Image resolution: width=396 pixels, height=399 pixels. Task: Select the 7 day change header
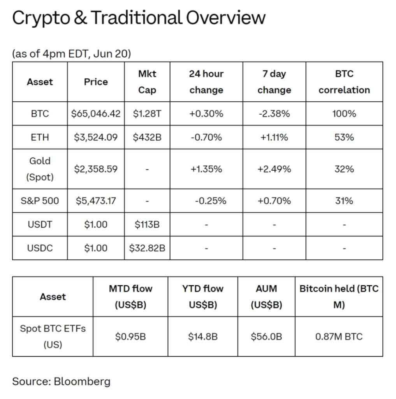coord(274,82)
